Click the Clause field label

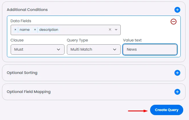point(17,40)
